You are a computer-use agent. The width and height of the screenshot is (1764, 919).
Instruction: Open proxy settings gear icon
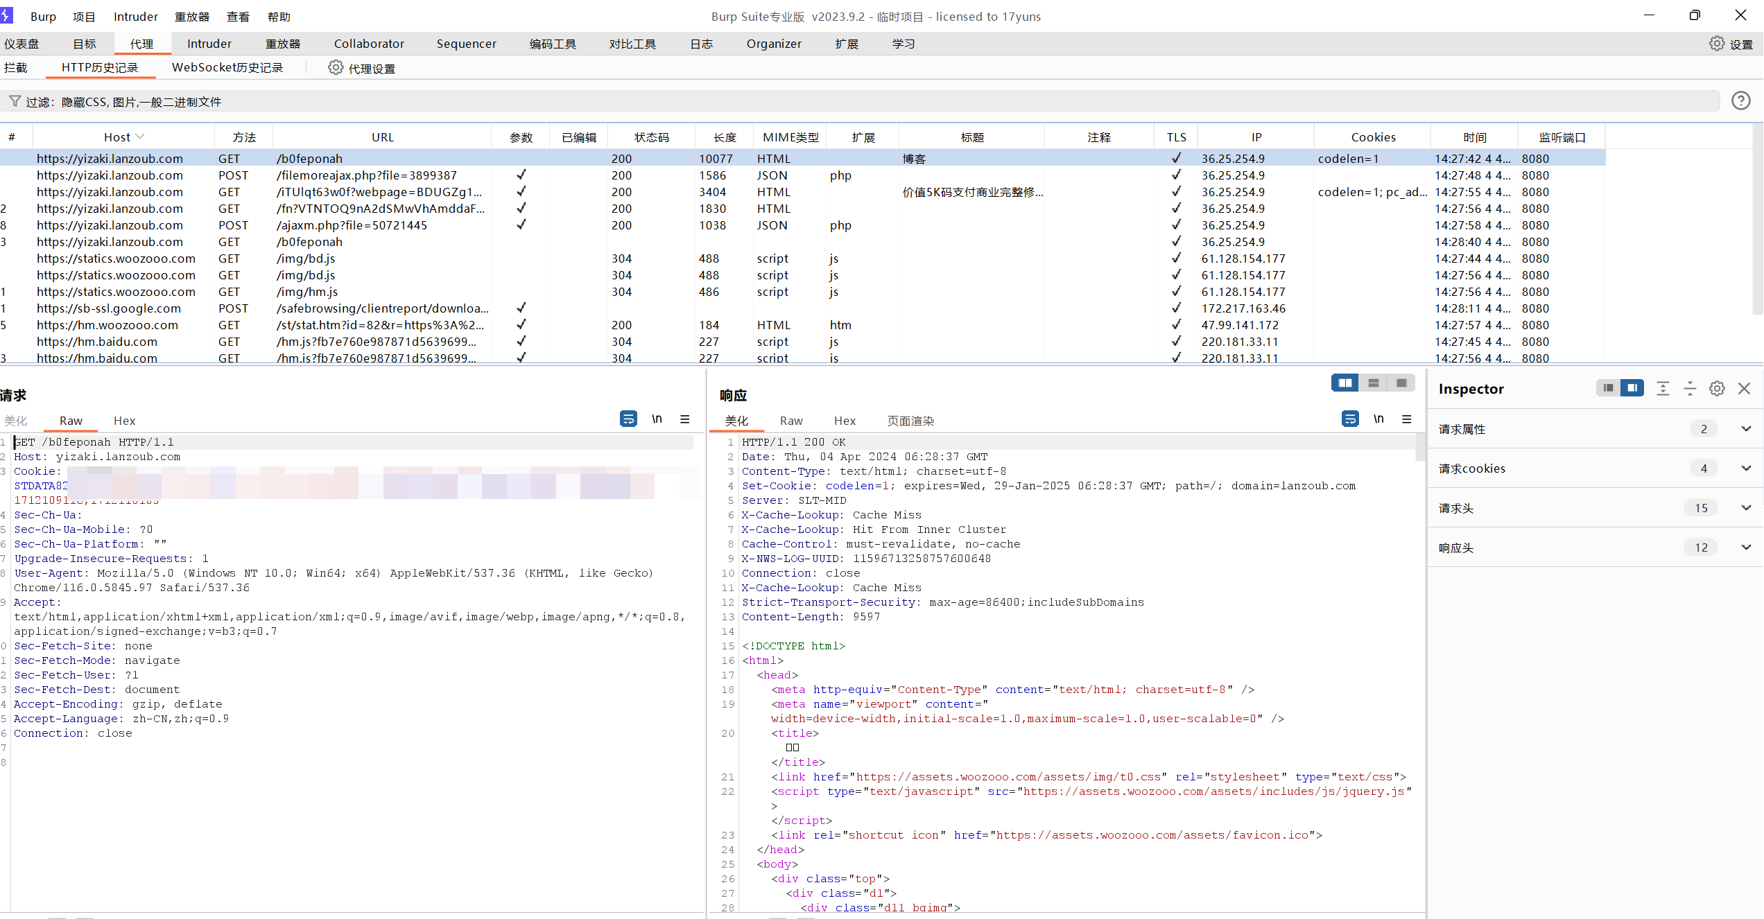pyautogui.click(x=336, y=68)
